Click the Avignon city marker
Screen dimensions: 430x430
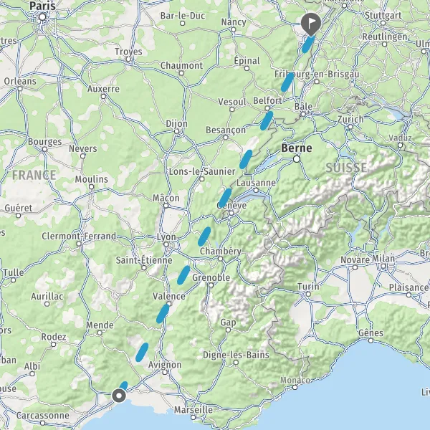[165, 373]
